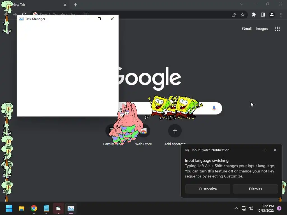287x215 pixels.
Task: Show hidden tray icons chevron
Action: pyautogui.click(x=236, y=208)
